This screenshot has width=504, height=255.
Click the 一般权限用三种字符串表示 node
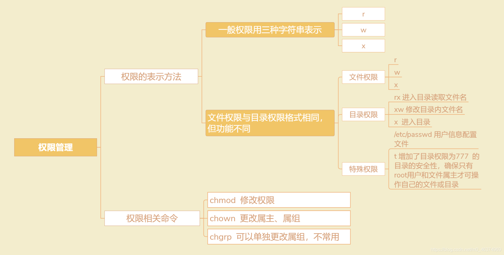click(270, 30)
